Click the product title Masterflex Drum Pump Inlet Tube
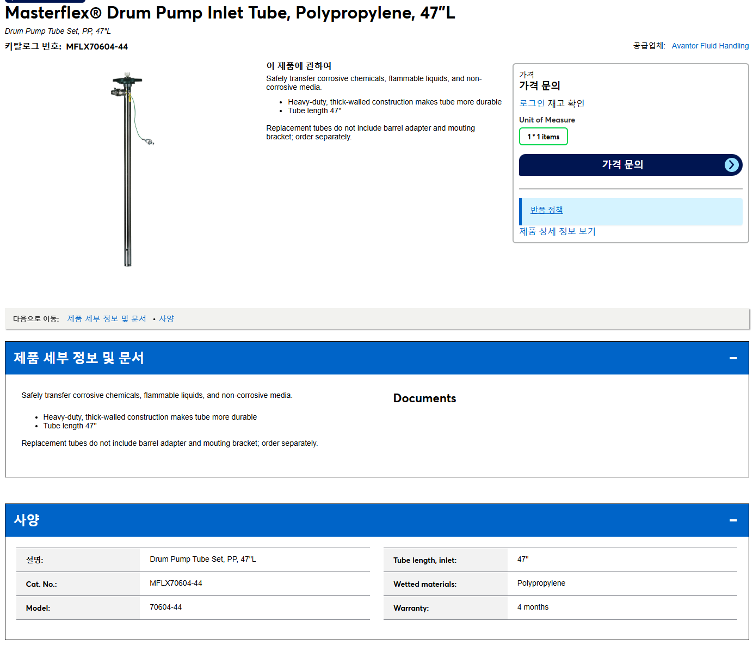This screenshot has width=753, height=651. [x=230, y=13]
